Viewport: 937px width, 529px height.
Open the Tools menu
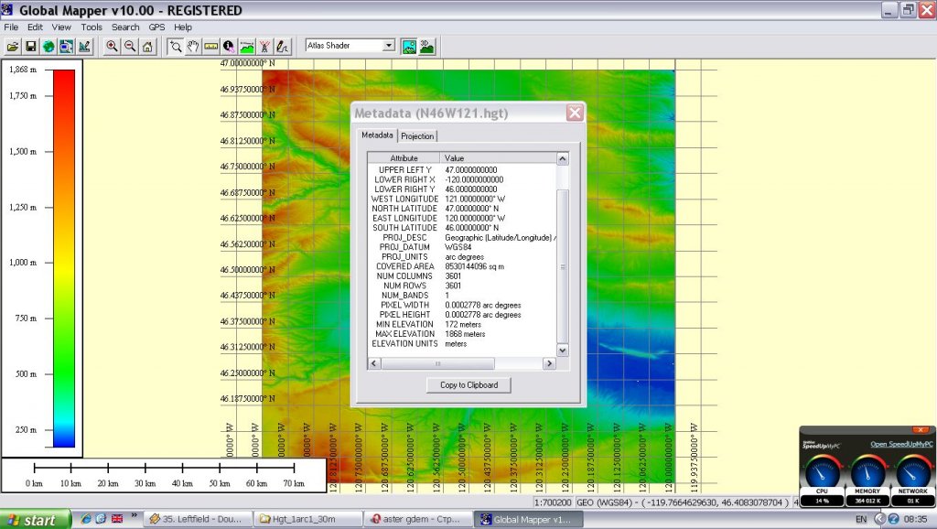tap(92, 27)
